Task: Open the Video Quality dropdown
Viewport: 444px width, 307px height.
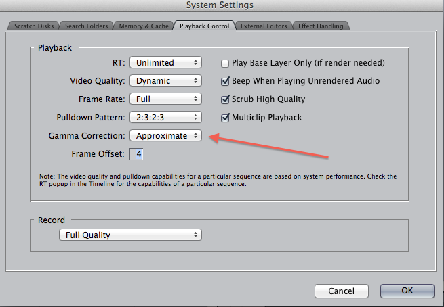Action: (x=166, y=80)
